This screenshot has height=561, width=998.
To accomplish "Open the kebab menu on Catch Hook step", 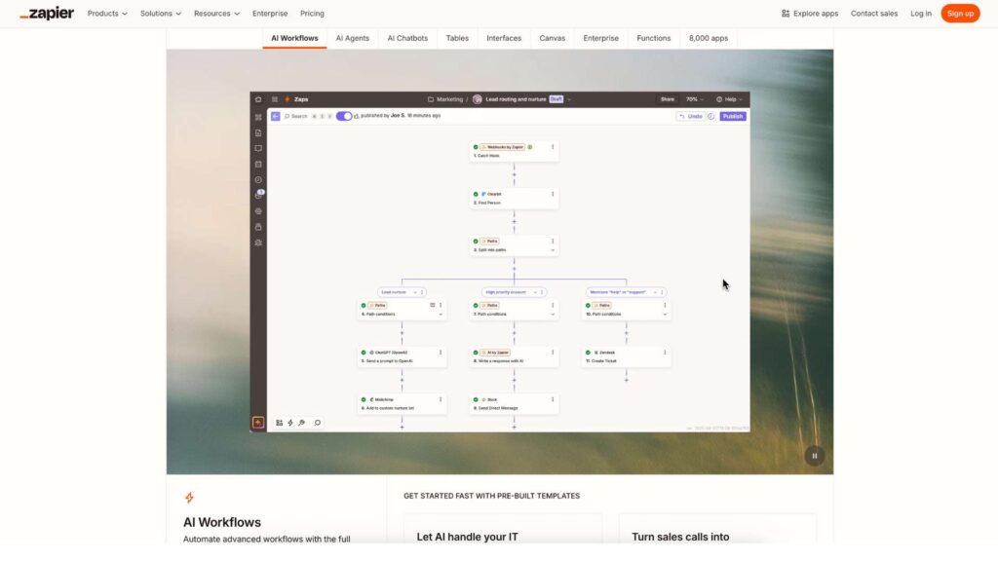I will click(553, 146).
